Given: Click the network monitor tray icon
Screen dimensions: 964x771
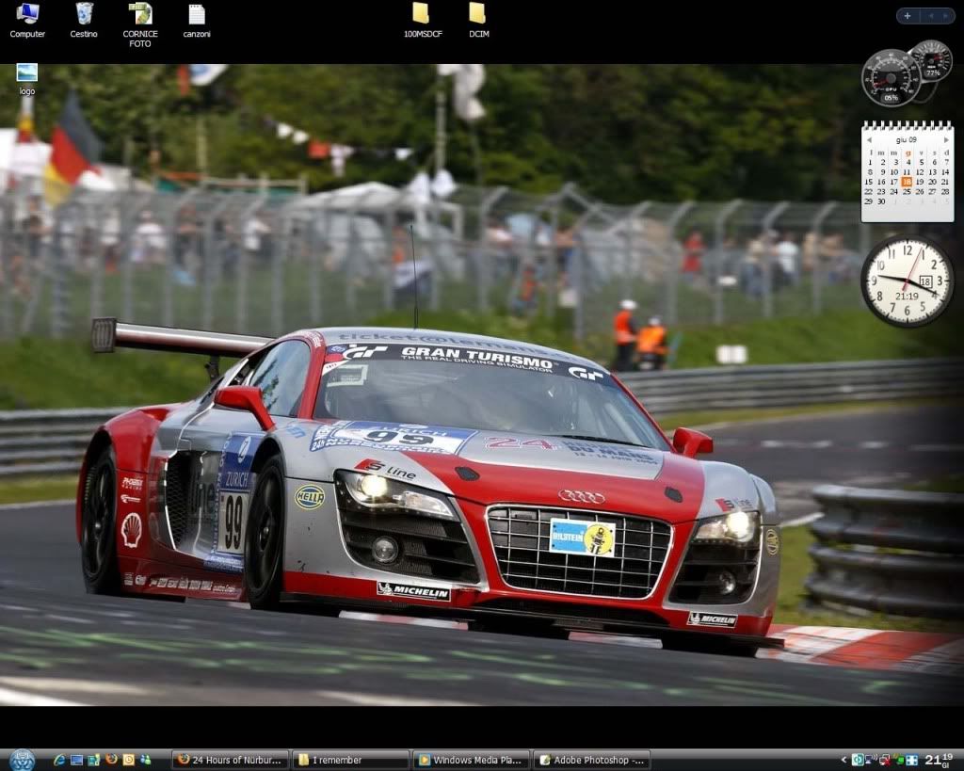Looking at the screenshot, I should tap(871, 760).
